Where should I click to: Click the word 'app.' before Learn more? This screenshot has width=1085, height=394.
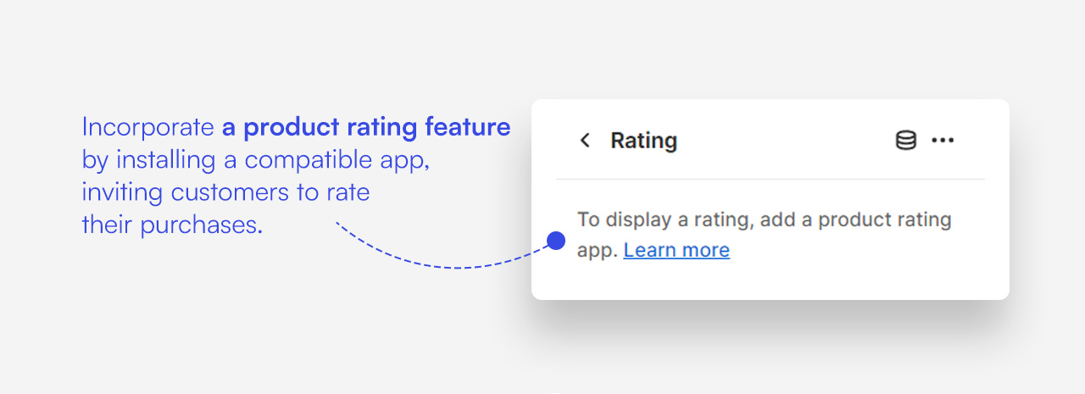point(597,250)
